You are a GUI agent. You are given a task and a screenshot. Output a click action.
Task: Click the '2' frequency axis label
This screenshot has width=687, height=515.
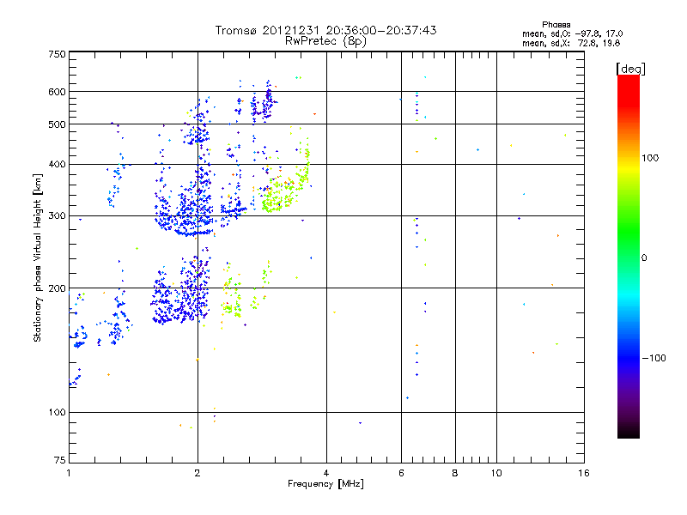pyautogui.click(x=198, y=473)
